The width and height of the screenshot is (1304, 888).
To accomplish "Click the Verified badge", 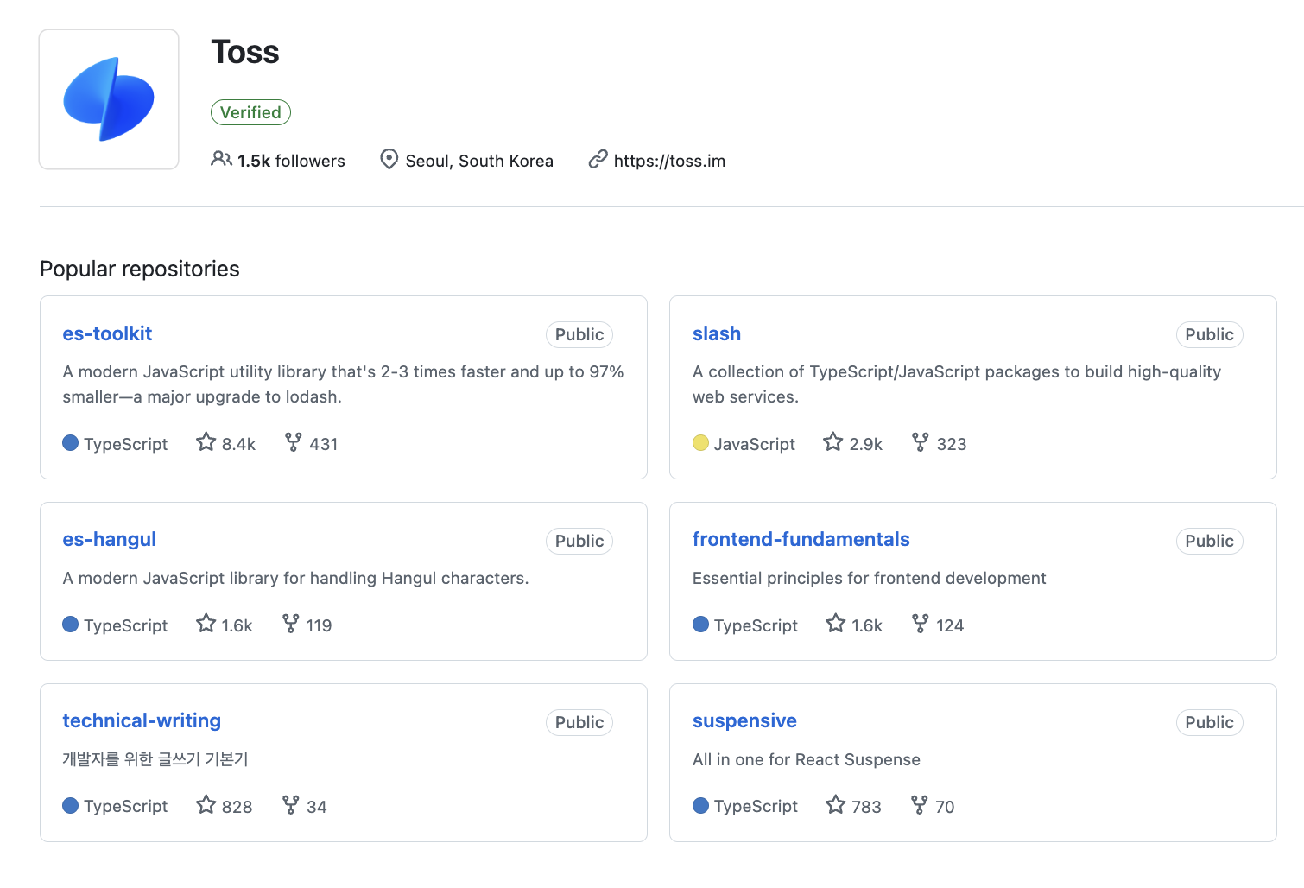I will click(250, 112).
